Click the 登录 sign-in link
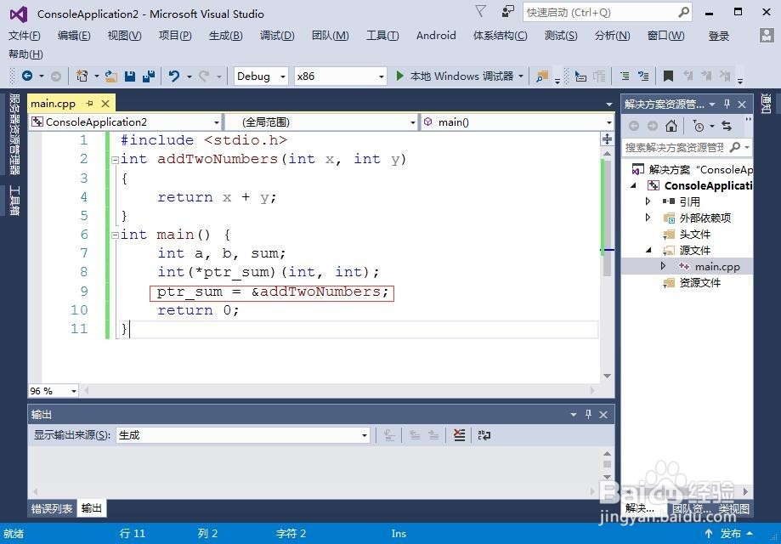 [718, 36]
